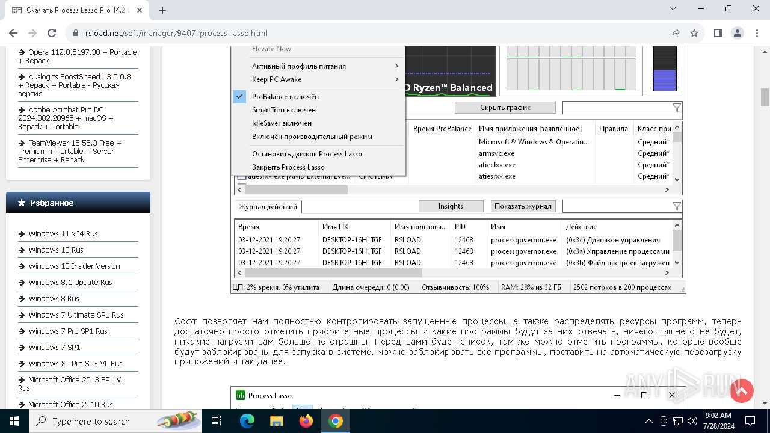770x433 pixels.
Task: Open the Chrome profile avatar
Action: (737, 33)
